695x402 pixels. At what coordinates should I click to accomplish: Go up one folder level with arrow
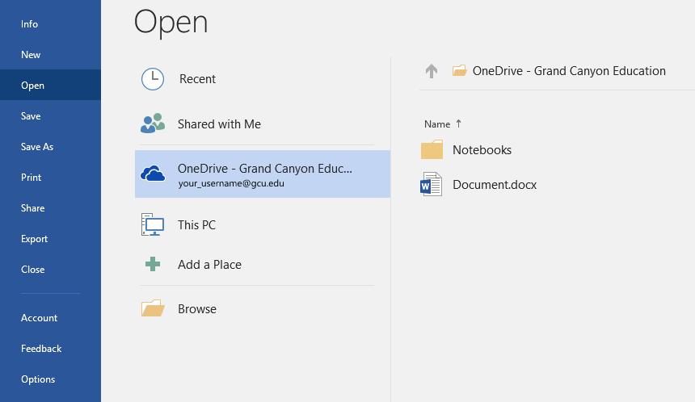432,71
